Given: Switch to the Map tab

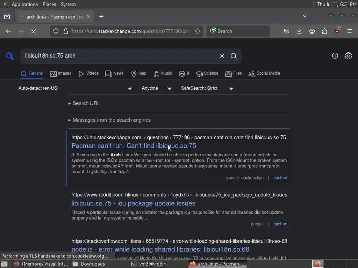Looking at the screenshot, I should pos(138,74).
